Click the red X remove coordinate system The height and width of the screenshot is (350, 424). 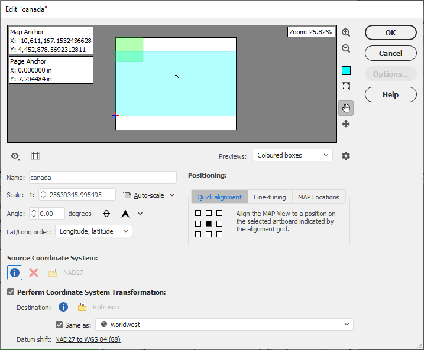tap(34, 273)
